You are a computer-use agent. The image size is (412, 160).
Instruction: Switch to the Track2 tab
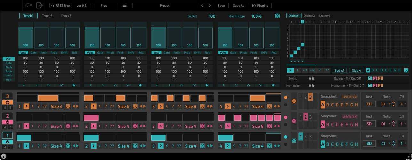point(47,16)
